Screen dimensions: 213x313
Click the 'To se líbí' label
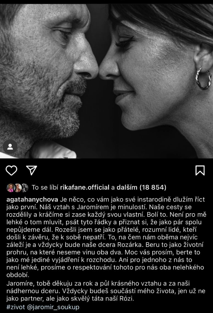point(45,188)
